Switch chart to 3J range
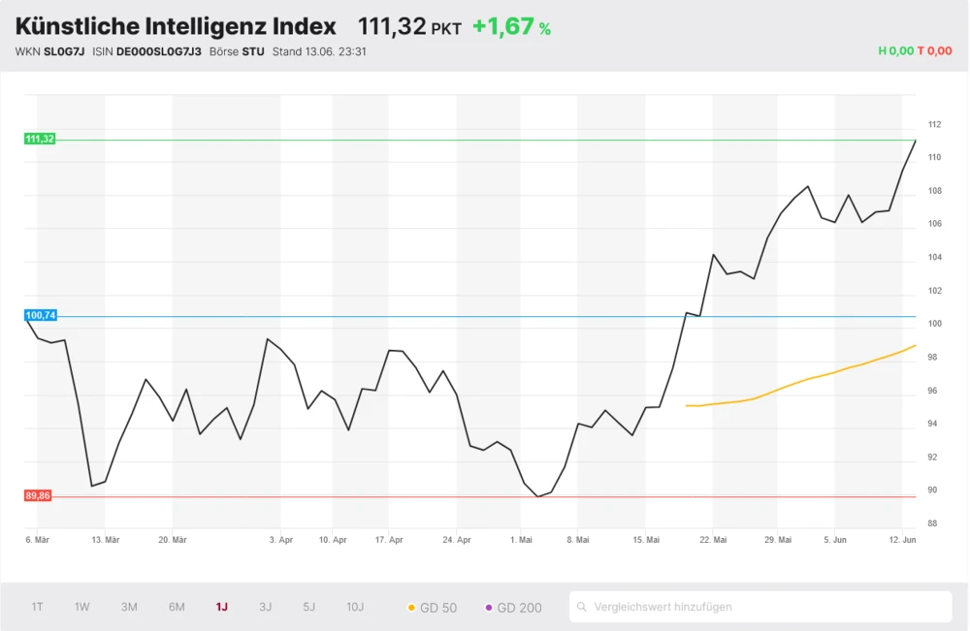This screenshot has width=970, height=631. pos(266,608)
